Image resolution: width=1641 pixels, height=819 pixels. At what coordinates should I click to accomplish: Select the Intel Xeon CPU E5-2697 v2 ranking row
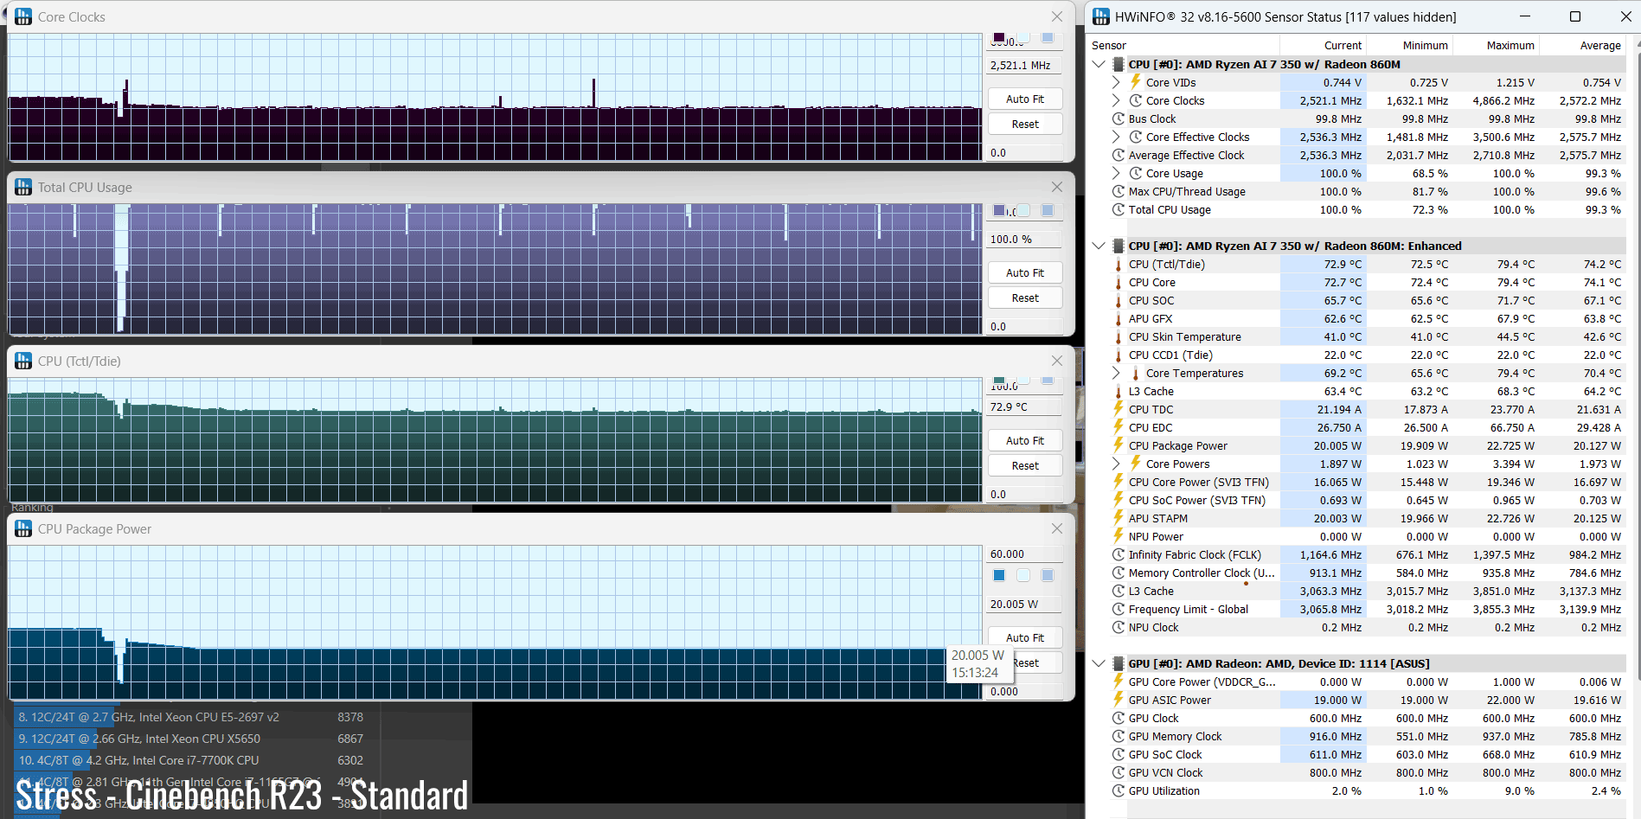[190, 717]
